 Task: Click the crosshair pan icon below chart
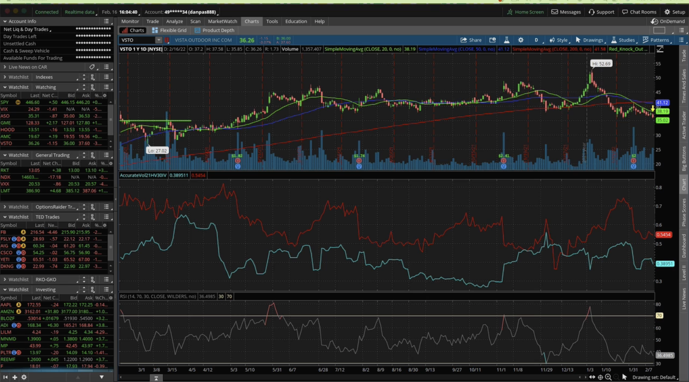pos(600,377)
